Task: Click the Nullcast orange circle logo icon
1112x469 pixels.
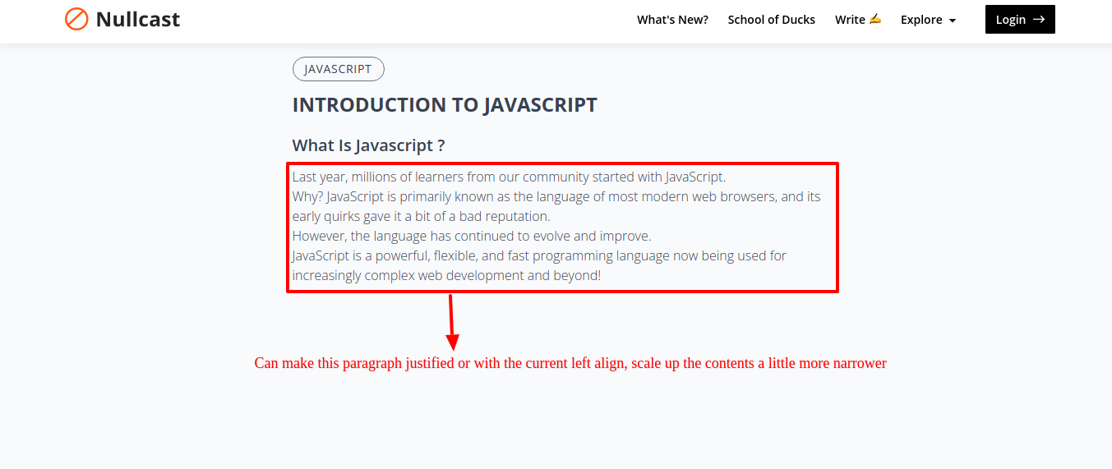Action: pyautogui.click(x=76, y=19)
